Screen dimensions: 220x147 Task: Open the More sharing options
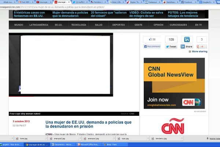click(198, 52)
